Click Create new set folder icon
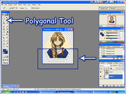 click(x=110, y=86)
